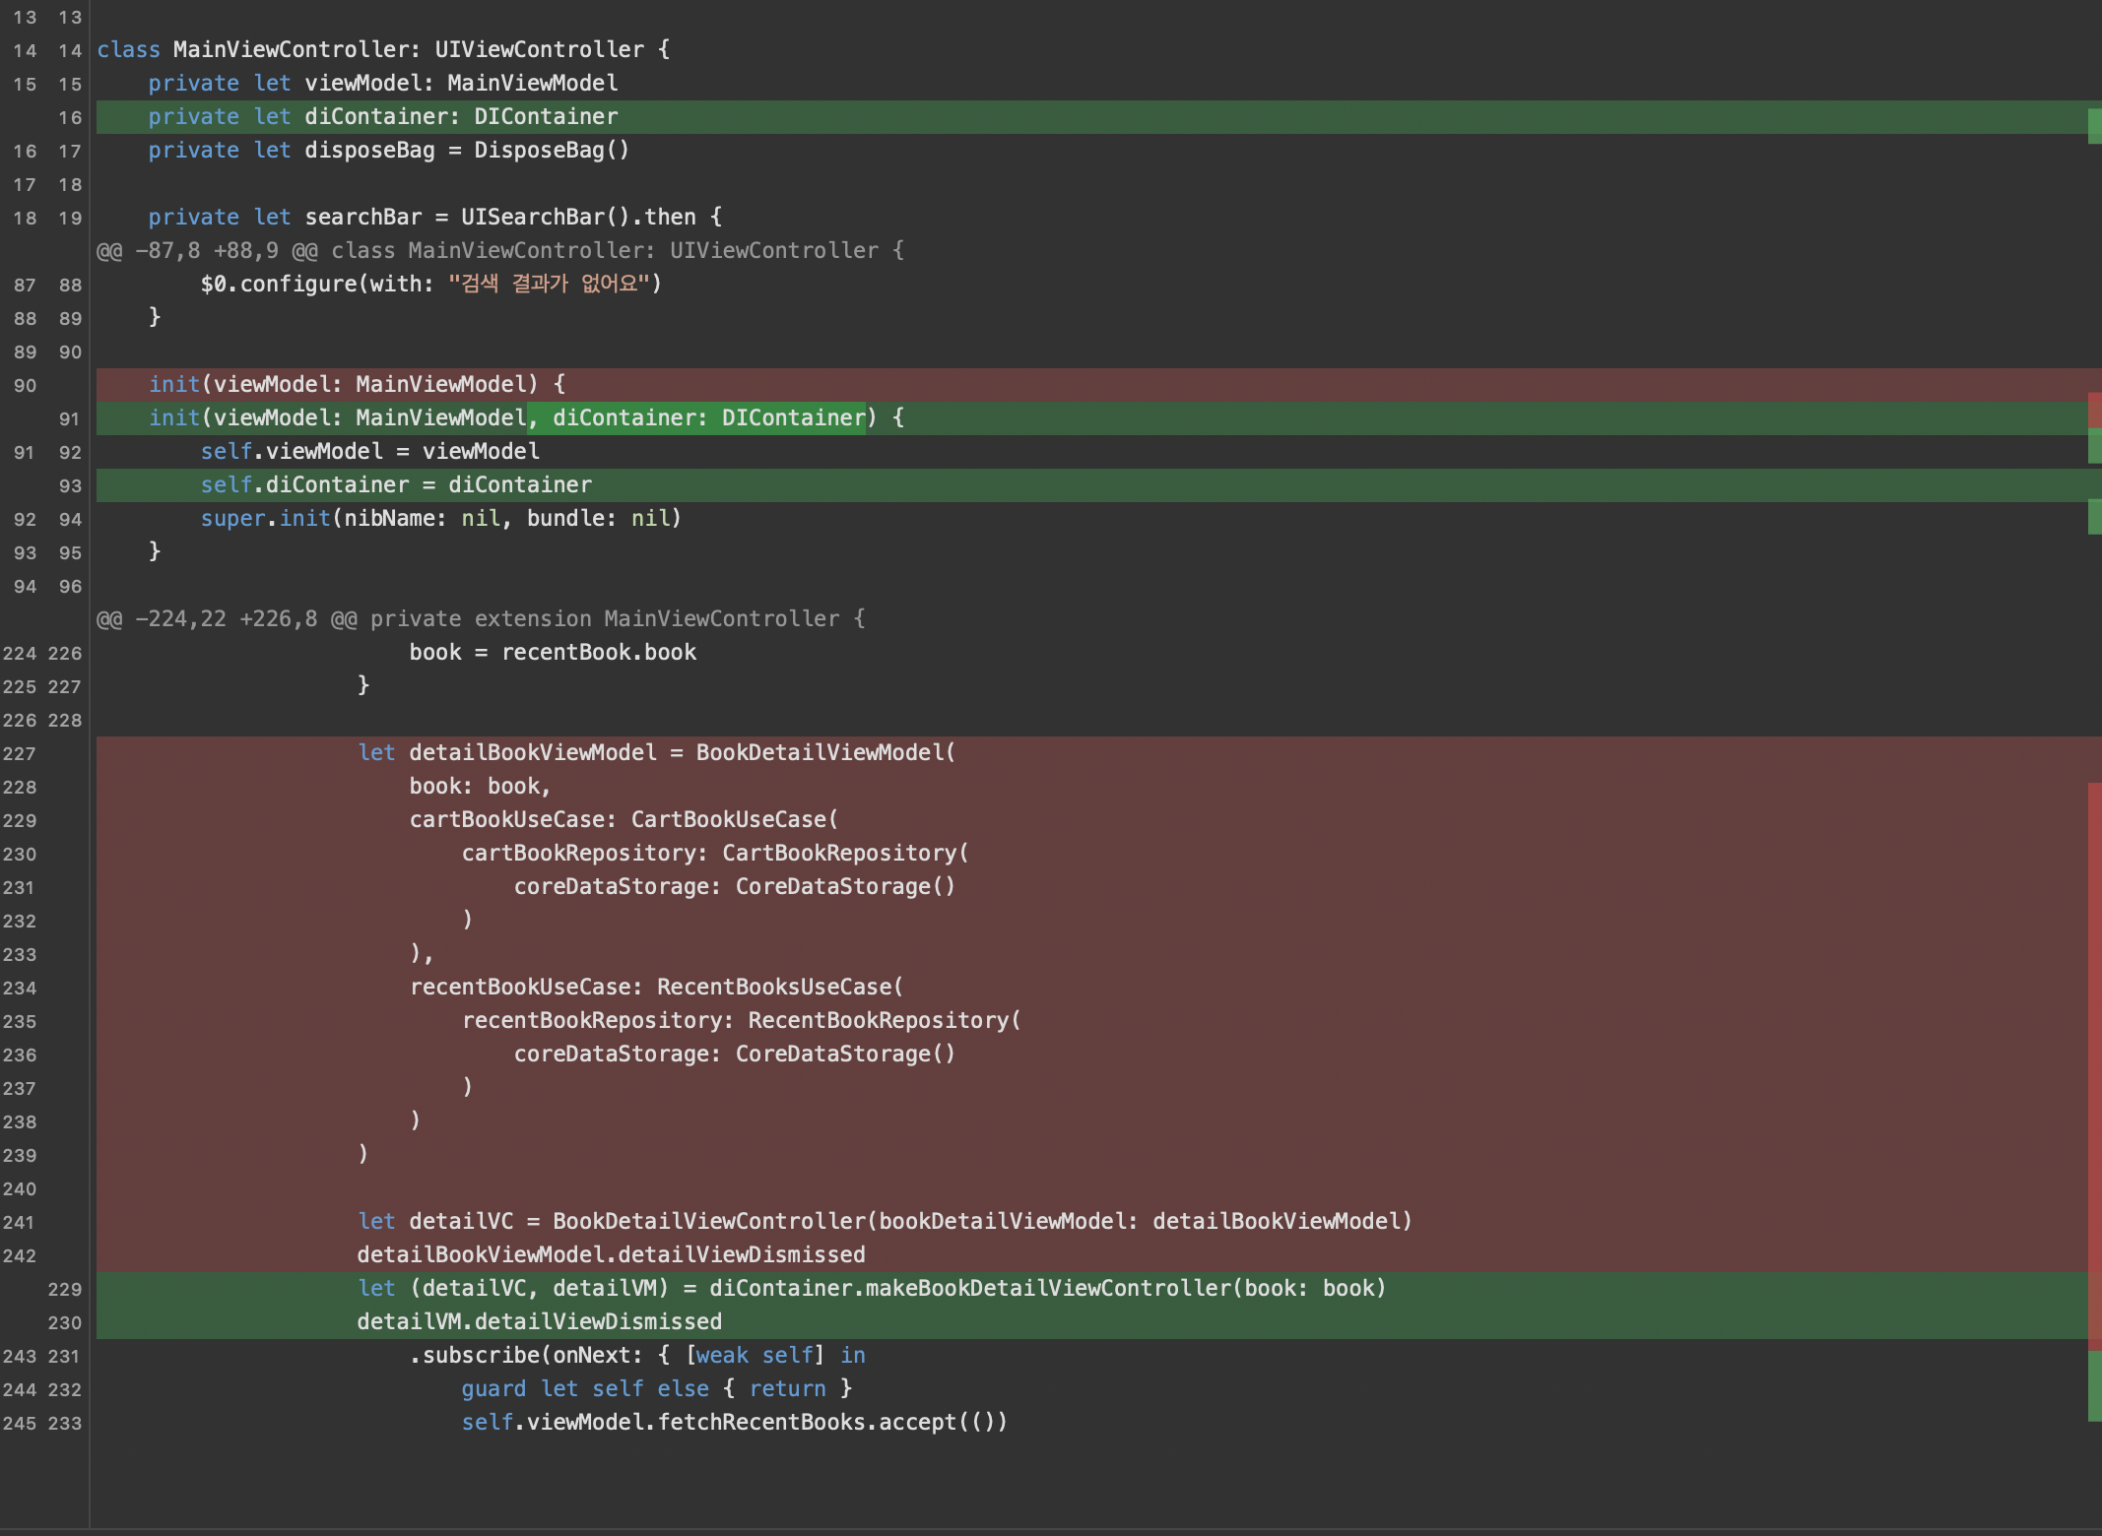Click removed 'recentBookUseCase: RecentBooksUseCase(' line
Viewport: 2102px width, 1536px height.
tap(656, 987)
